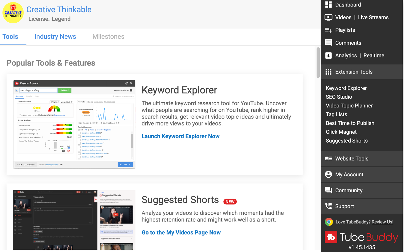This screenshot has width=404, height=252.
Task: Open Best Time to Publish
Action: coord(350,123)
